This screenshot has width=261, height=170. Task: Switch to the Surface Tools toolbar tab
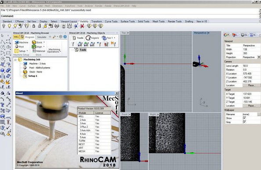pos(127,22)
